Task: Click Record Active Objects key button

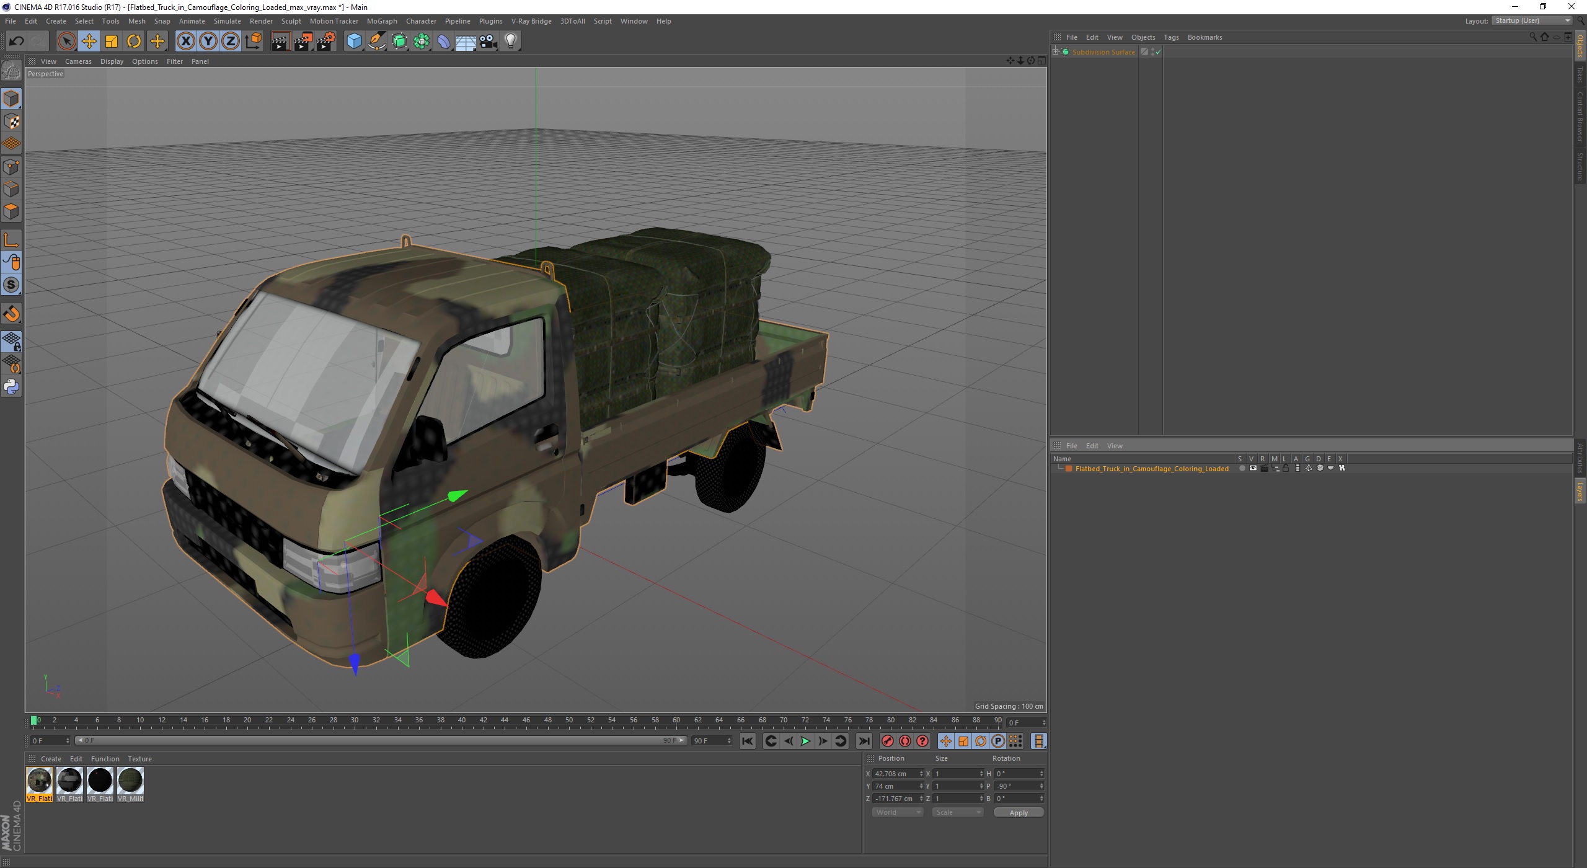Action: point(888,741)
